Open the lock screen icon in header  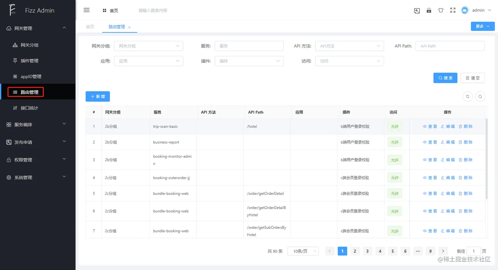coord(429,10)
